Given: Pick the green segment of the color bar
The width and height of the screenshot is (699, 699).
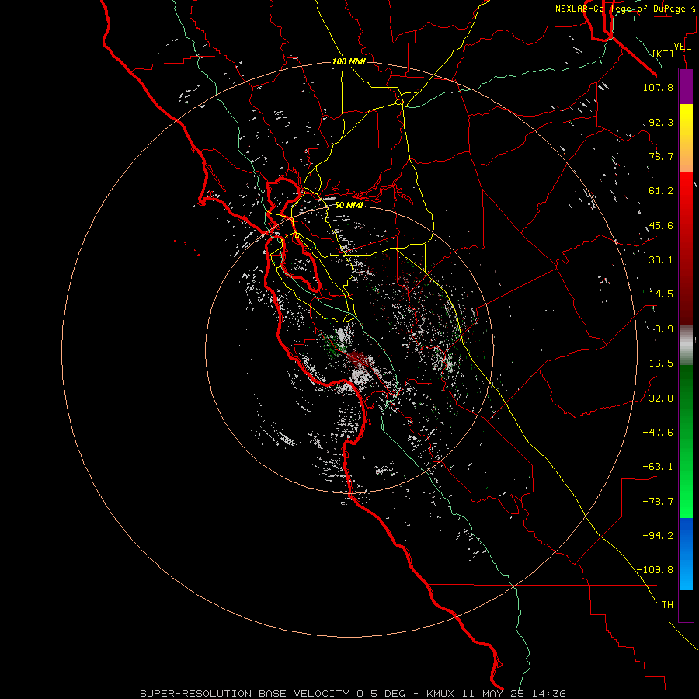Looking at the screenshot, I should coord(686,441).
